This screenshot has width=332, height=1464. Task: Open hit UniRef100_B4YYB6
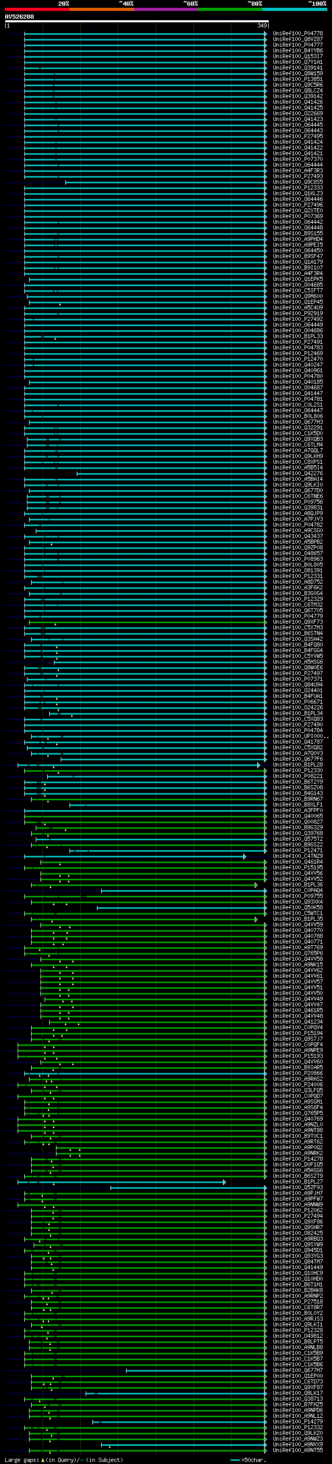pos(298,50)
